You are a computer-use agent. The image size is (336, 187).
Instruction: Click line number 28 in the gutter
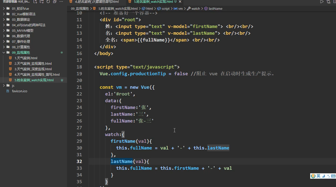coord(79,134)
